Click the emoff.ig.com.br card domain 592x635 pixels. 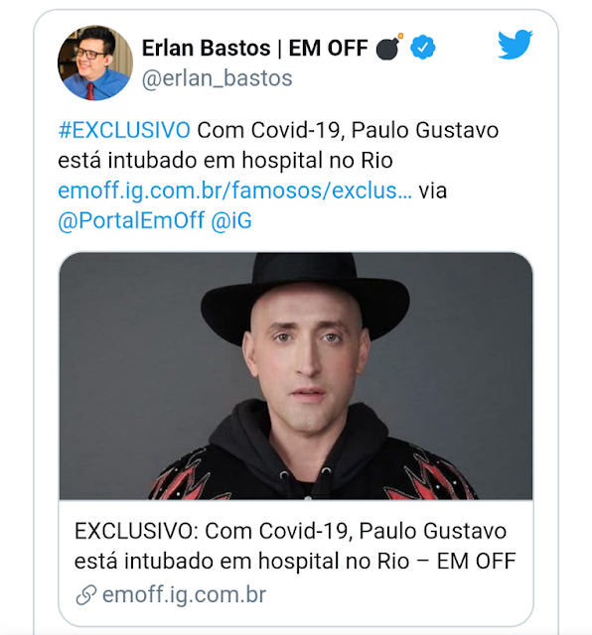(x=184, y=595)
